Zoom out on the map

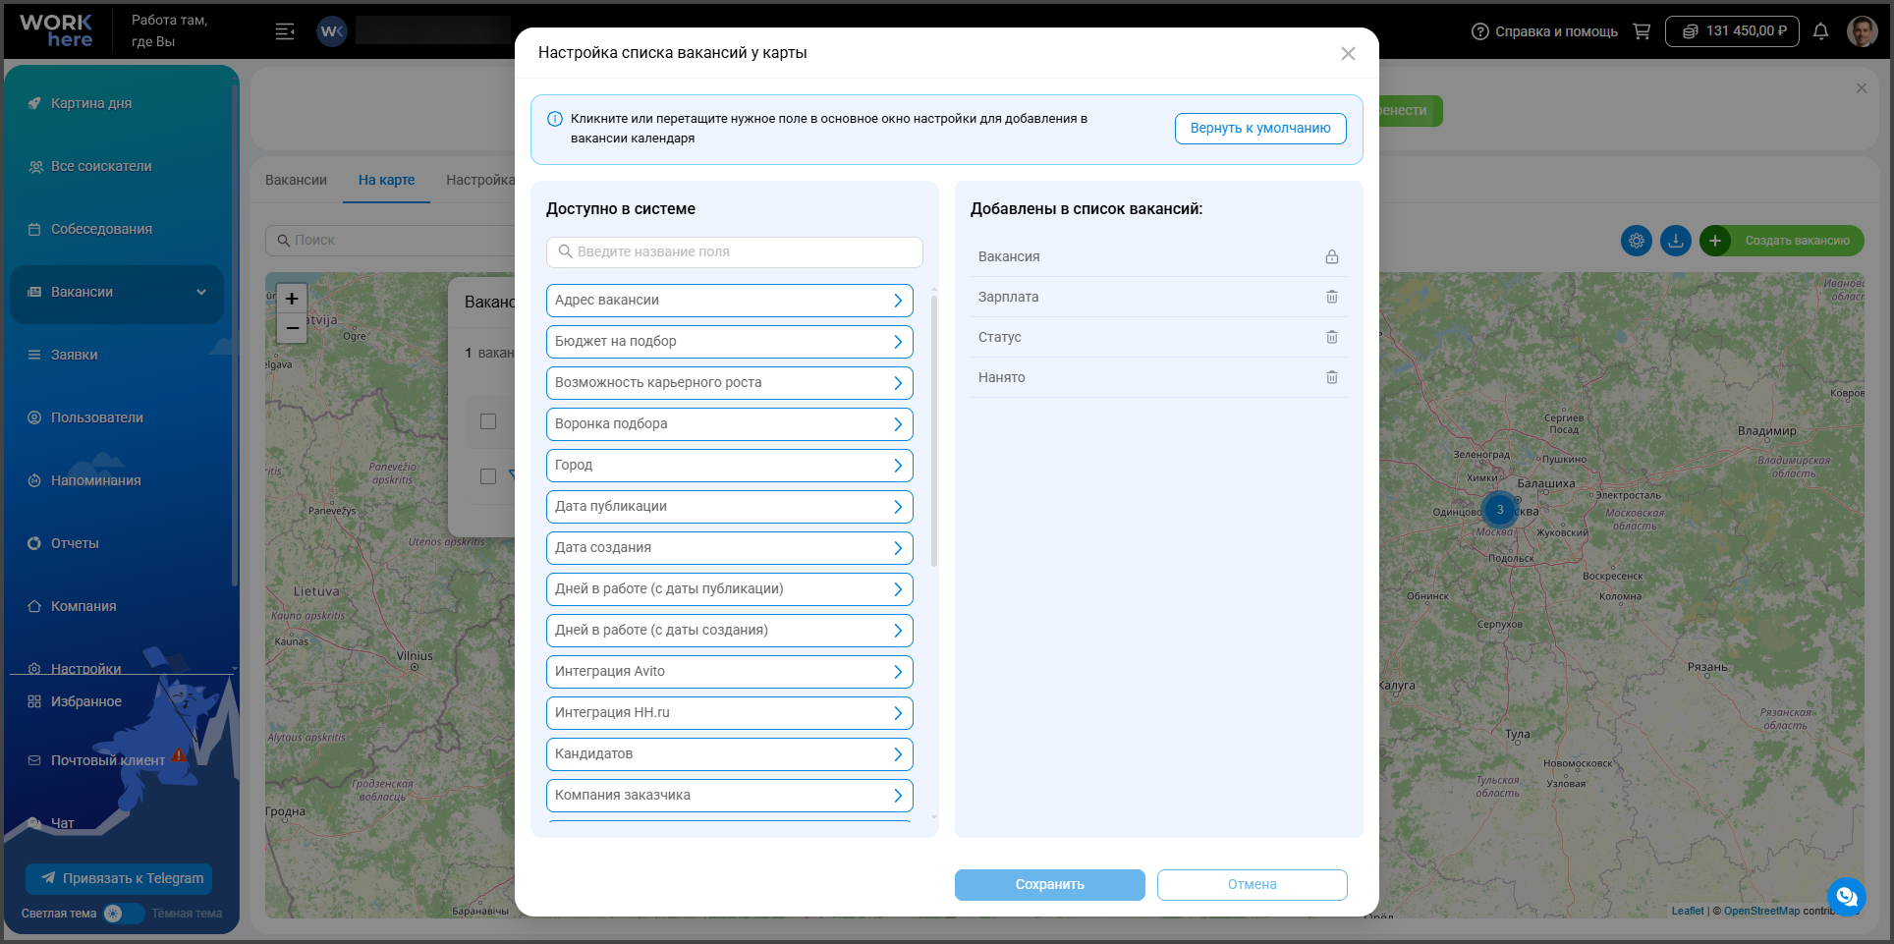coord(292,329)
